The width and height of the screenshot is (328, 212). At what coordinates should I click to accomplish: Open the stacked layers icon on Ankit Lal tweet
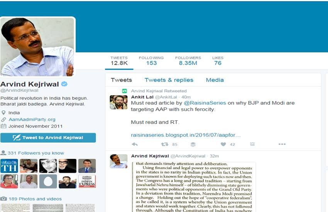point(193,144)
